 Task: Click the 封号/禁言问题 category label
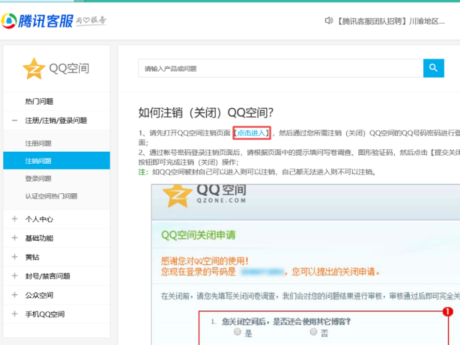tap(48, 276)
